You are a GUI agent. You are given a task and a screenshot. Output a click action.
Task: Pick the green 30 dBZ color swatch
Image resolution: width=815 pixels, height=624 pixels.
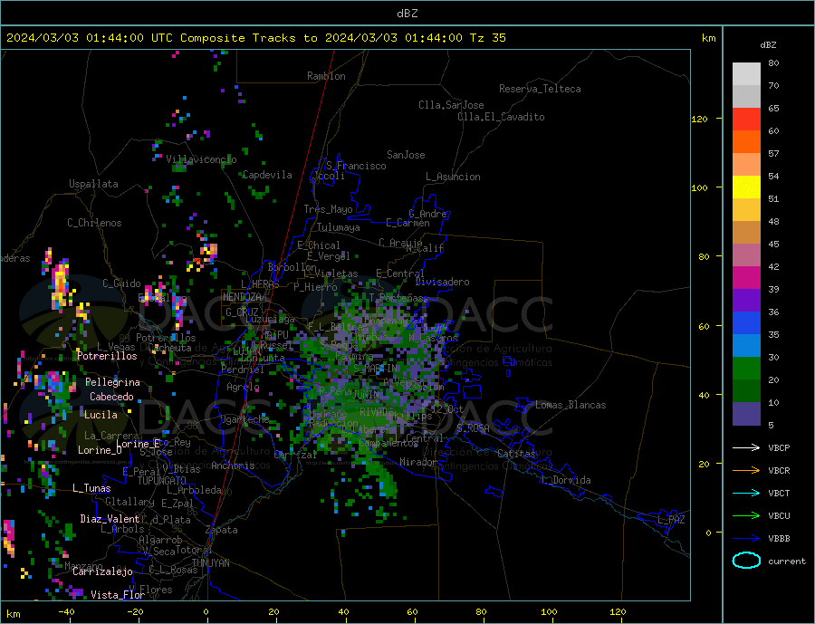746,369
